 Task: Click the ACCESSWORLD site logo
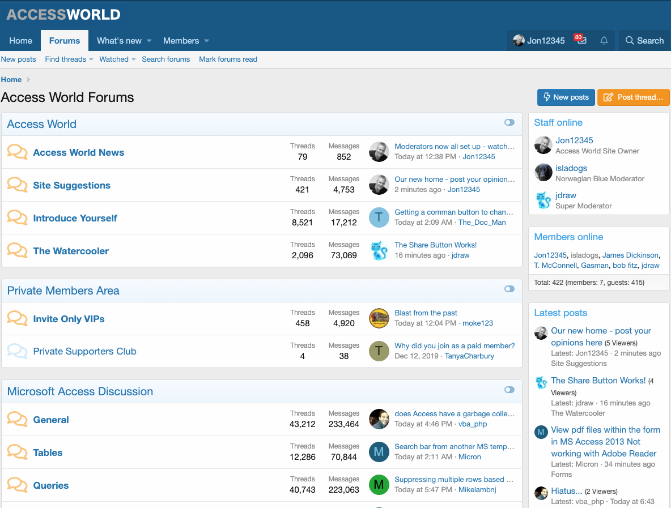[x=63, y=14]
